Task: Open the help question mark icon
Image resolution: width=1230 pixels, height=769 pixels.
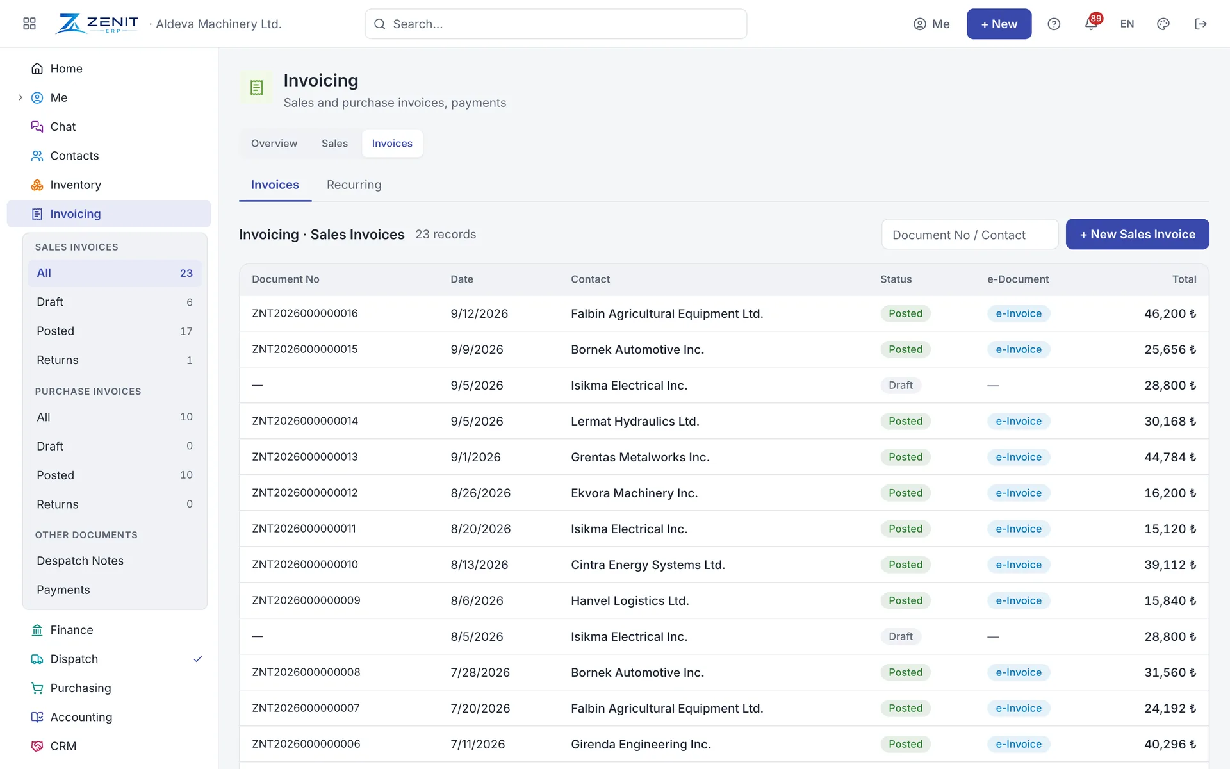Action: click(x=1054, y=24)
